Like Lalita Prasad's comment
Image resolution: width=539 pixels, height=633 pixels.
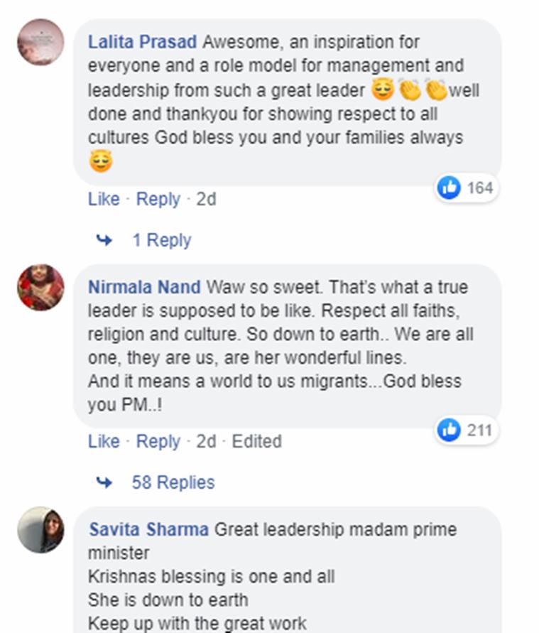click(104, 200)
